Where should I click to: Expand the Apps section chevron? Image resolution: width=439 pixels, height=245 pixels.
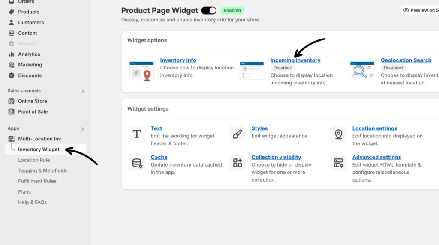(x=83, y=129)
